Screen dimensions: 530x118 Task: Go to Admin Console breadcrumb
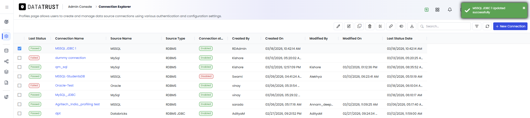[80, 7]
